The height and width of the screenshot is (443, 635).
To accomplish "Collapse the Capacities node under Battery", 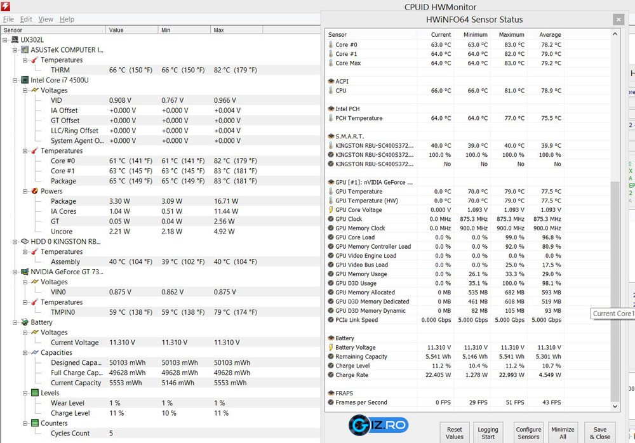I will click(25, 353).
